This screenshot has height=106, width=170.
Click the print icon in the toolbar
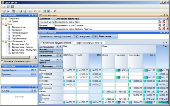click(21, 11)
